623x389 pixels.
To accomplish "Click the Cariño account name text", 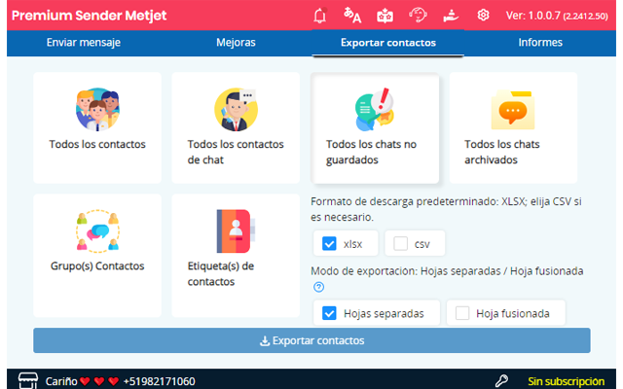I will pos(61,381).
